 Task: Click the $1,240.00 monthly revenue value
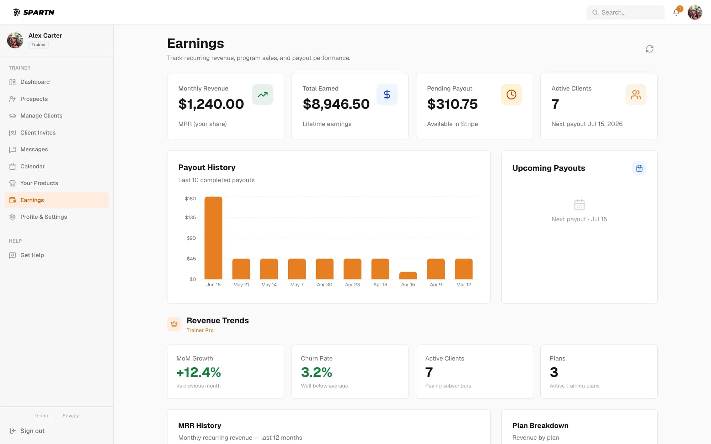pos(211,104)
